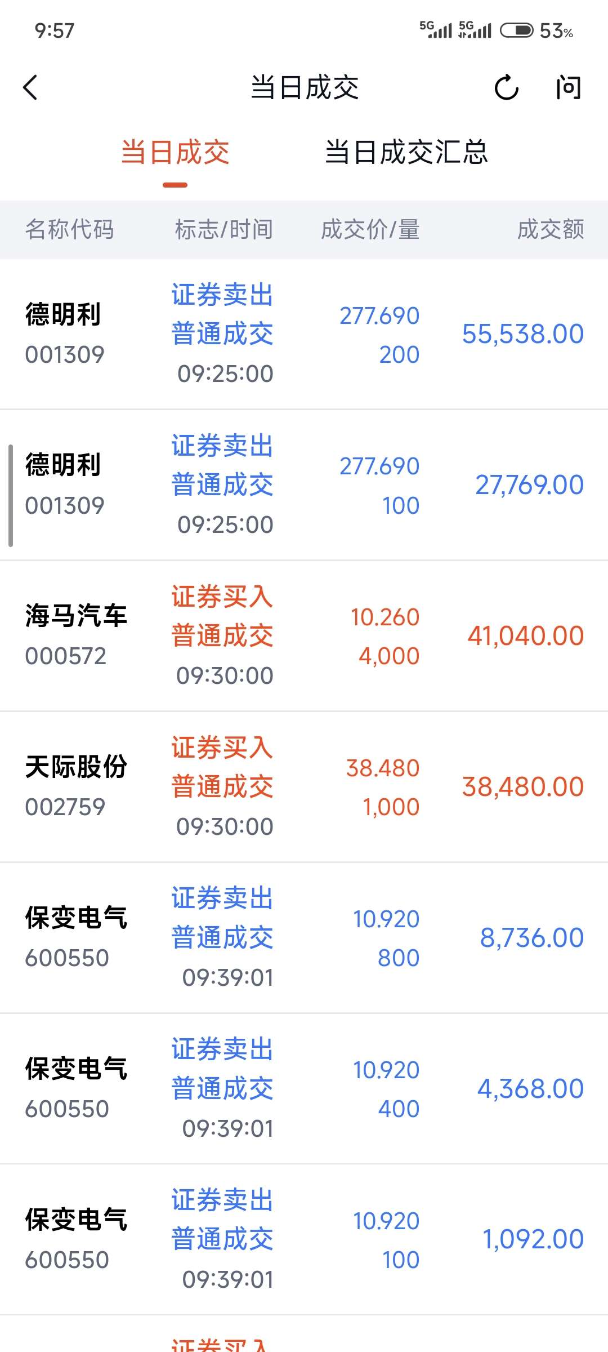Tap amount 41,040.00 of 海马汽车
This screenshot has width=608, height=1352.
525,636
